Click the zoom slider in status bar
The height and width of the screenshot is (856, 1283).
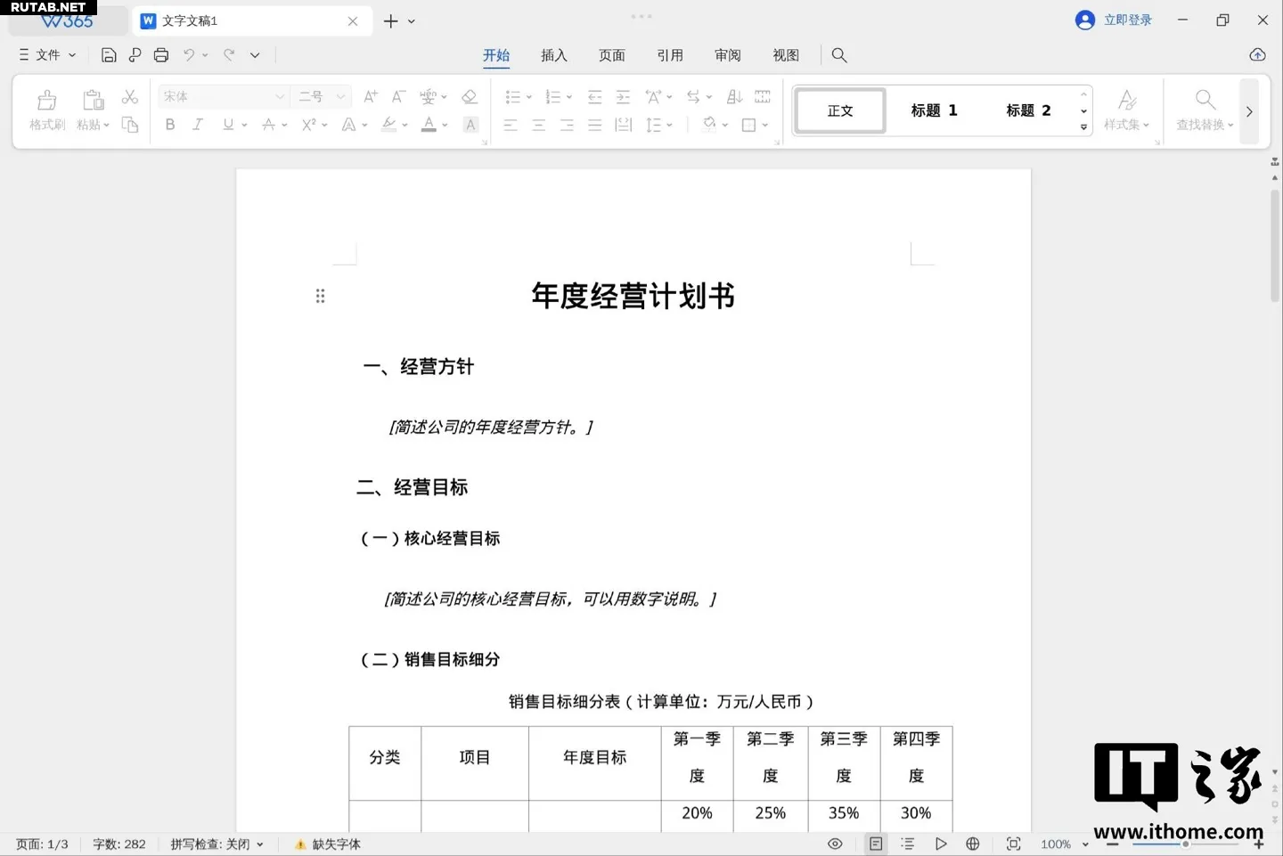coord(1185,844)
